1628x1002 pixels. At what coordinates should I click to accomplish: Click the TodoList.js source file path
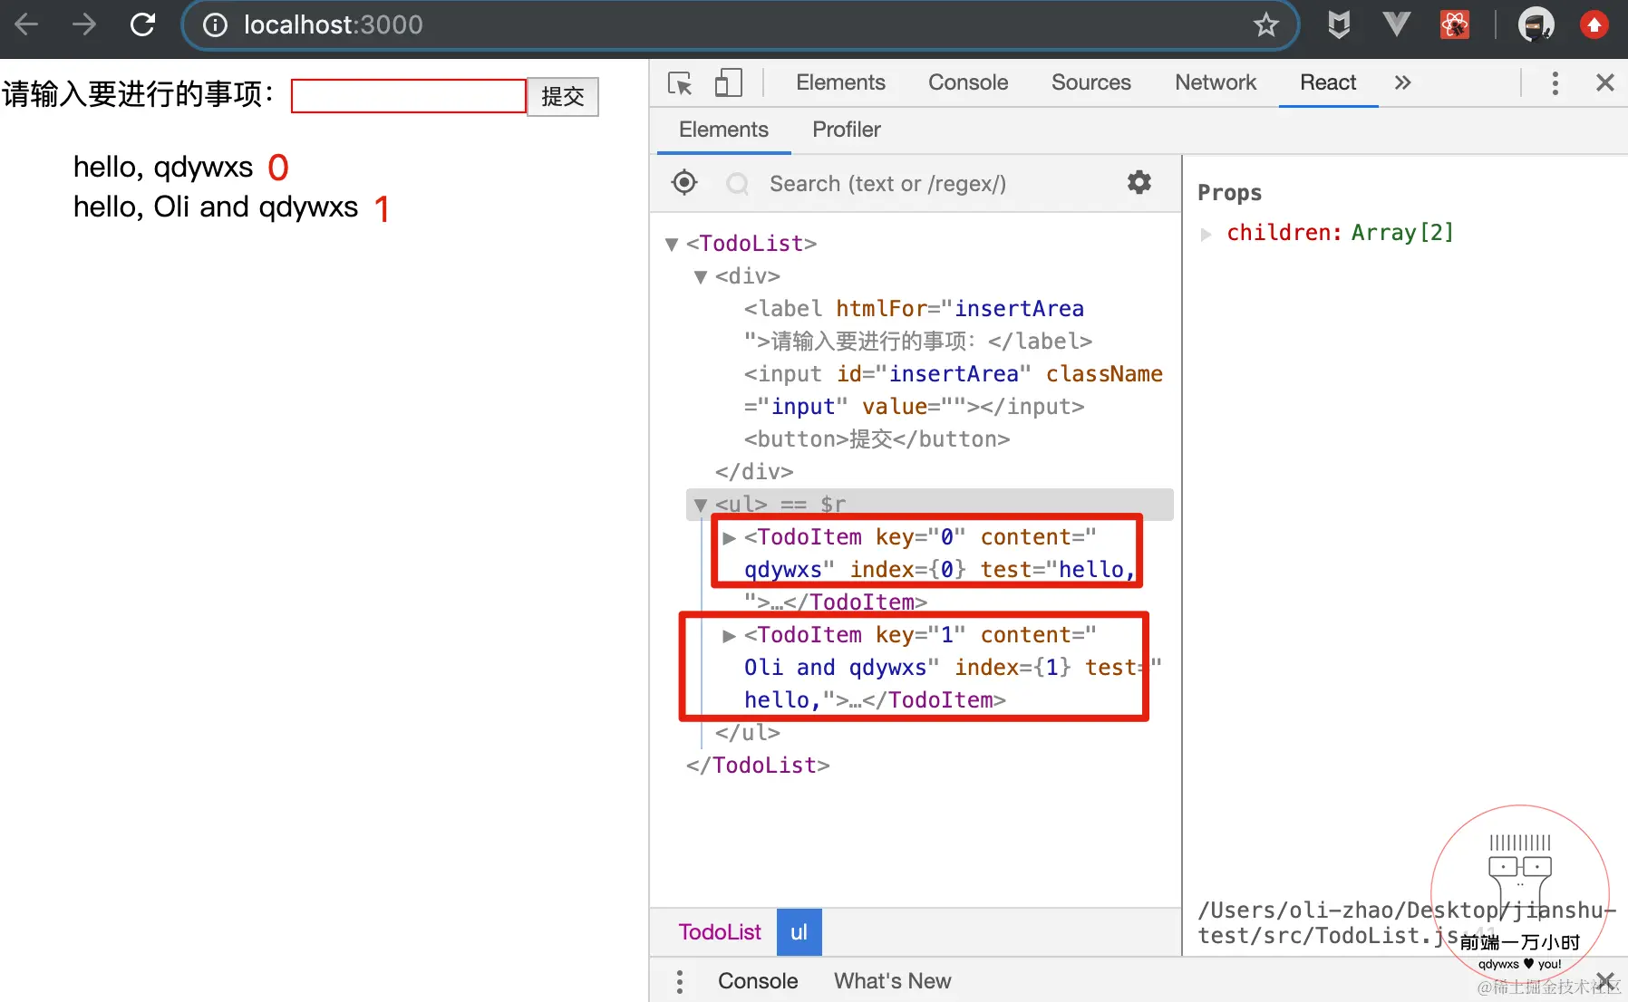[x=1407, y=922]
